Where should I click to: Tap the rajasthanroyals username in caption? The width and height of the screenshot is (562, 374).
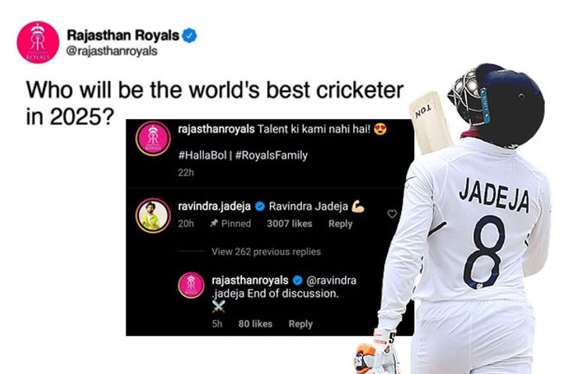(216, 129)
